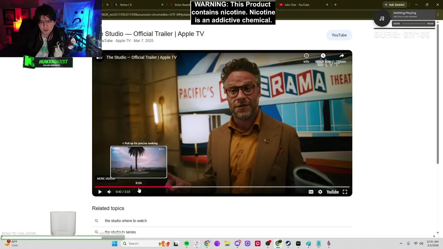443x249 pixels.
Task: Open the Paint palette taskbar icon
Action: click(308, 244)
